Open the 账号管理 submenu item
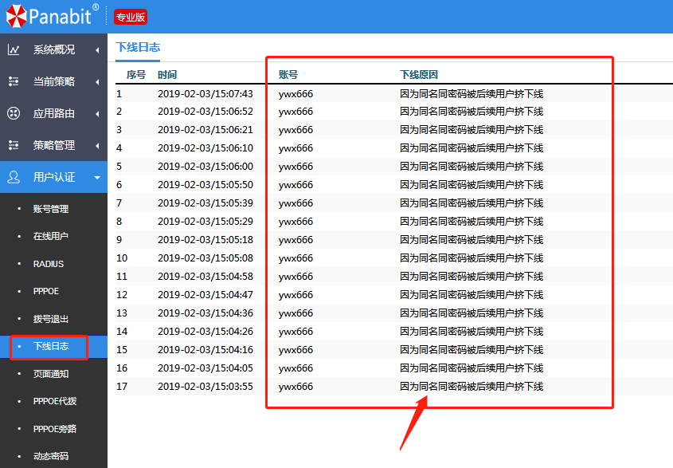This screenshot has height=468, width=673. click(51, 209)
